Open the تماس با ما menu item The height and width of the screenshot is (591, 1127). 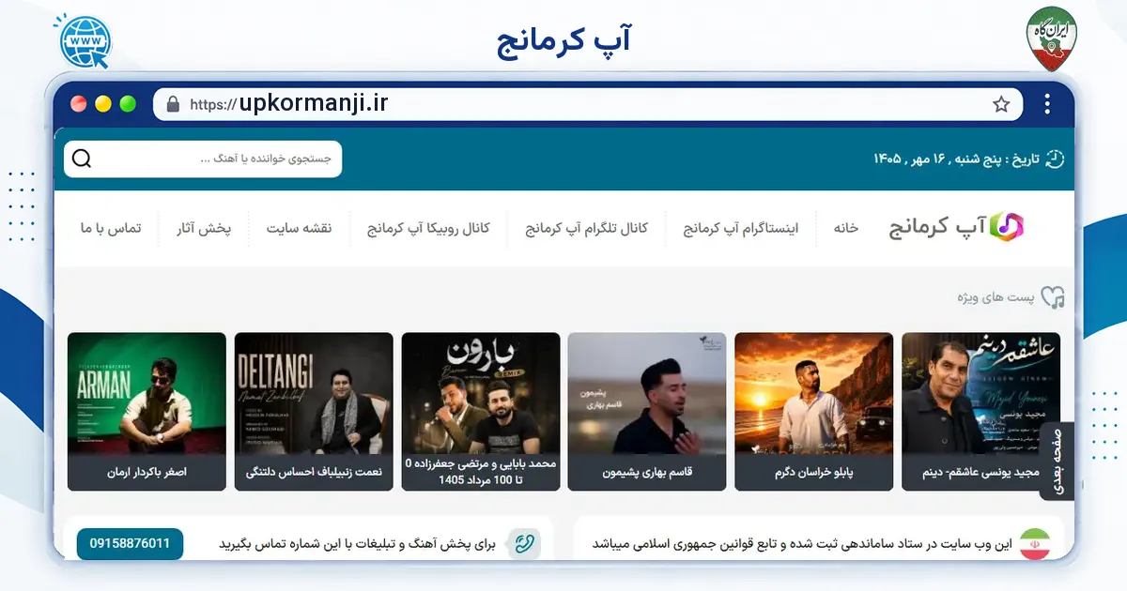(111, 228)
